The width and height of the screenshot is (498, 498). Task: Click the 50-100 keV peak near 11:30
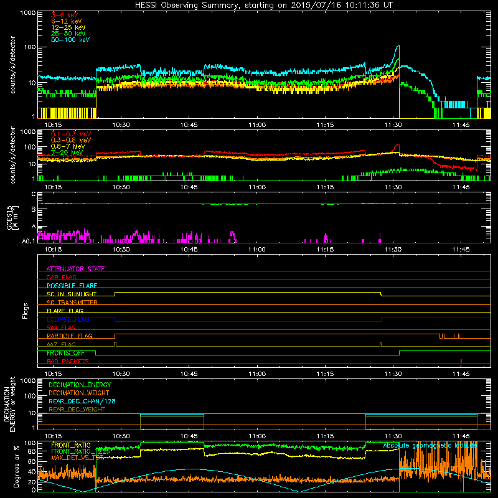point(398,46)
